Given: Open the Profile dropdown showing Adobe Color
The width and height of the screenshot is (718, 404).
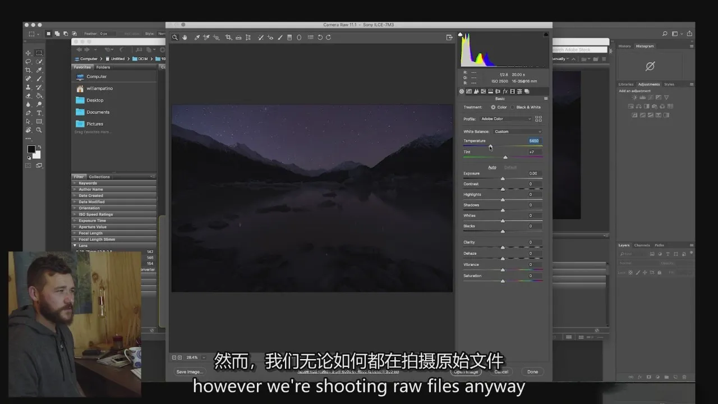Looking at the screenshot, I should tap(505, 119).
